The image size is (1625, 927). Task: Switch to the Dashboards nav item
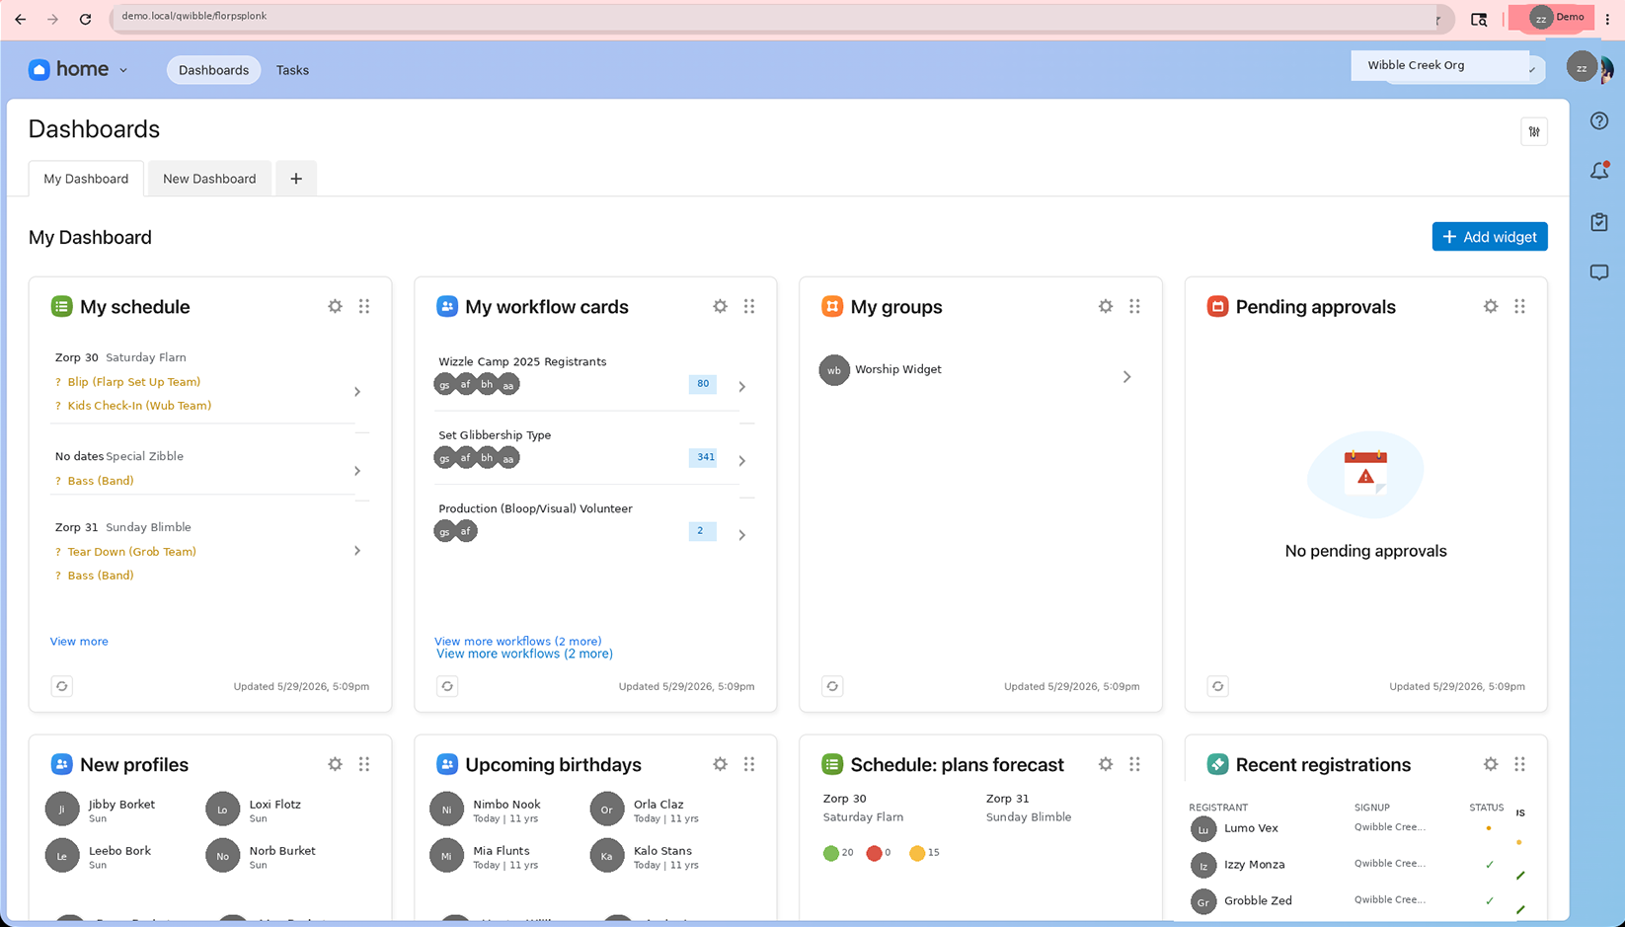pos(213,70)
